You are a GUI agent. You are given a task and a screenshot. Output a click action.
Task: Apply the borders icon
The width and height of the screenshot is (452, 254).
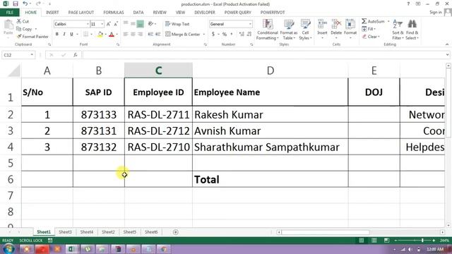click(x=86, y=35)
